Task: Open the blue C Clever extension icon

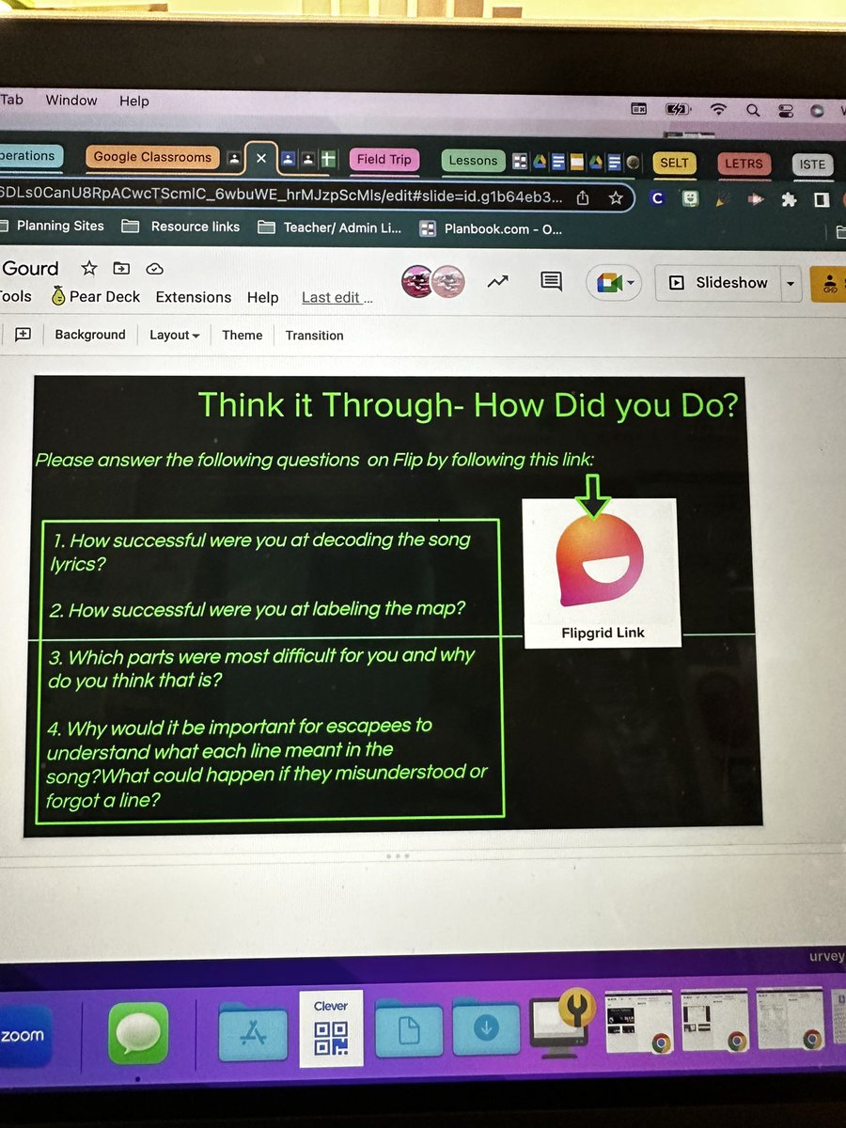Action: [x=658, y=198]
